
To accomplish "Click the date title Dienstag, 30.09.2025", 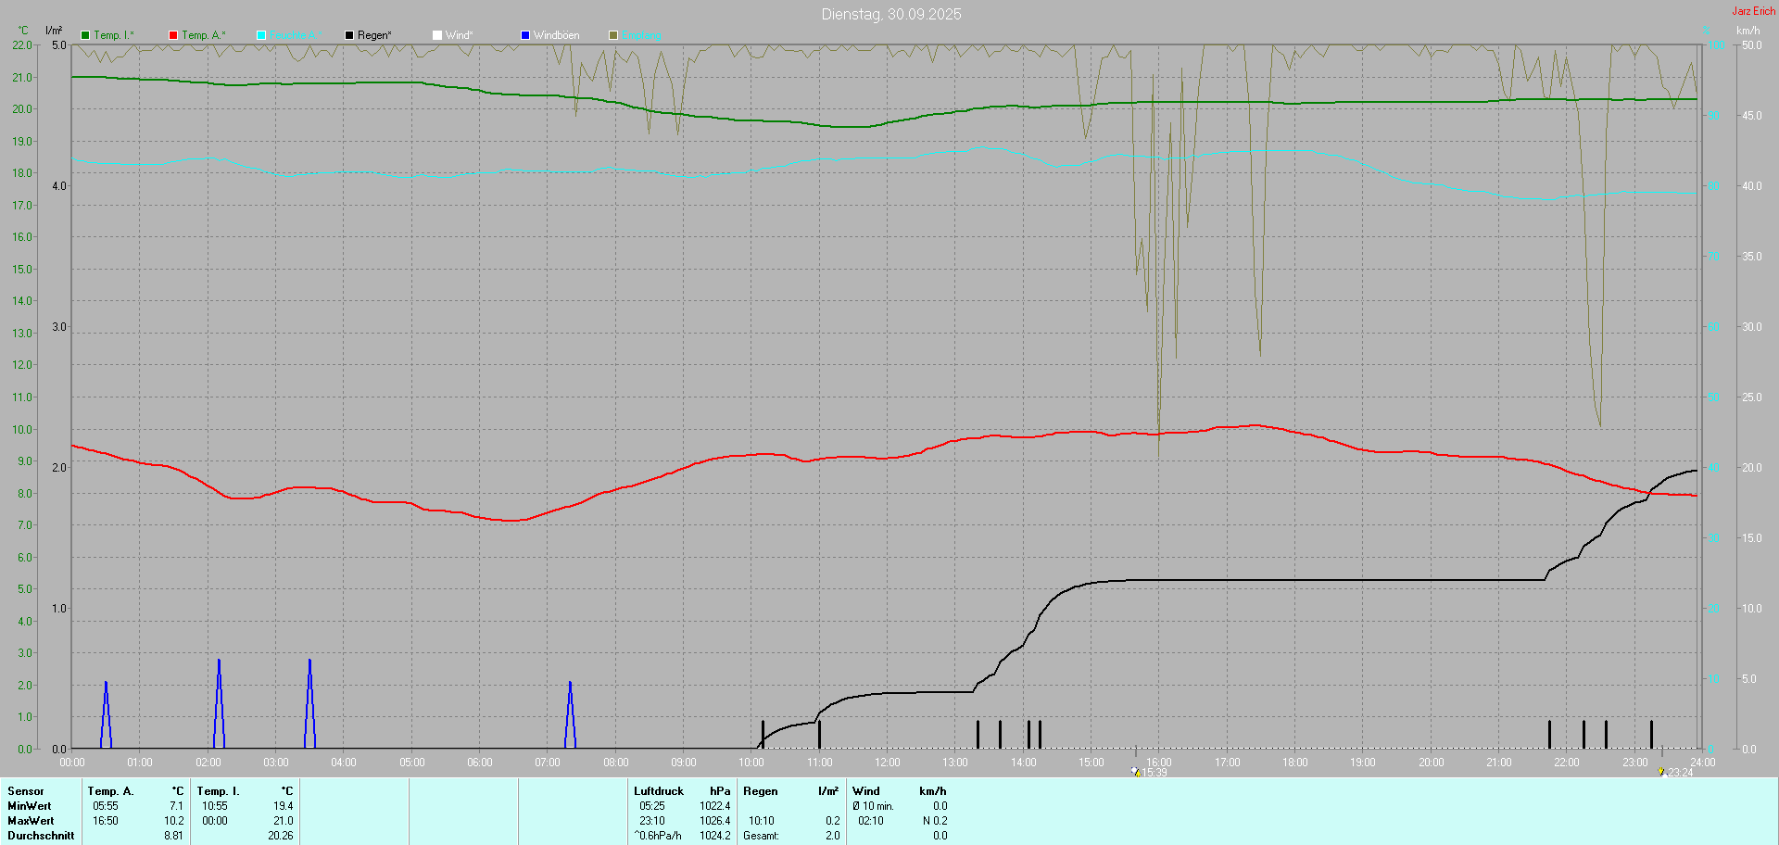I will coord(890,14).
